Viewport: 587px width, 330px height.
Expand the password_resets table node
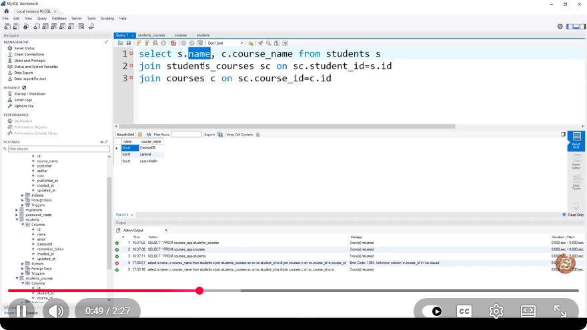17,215
